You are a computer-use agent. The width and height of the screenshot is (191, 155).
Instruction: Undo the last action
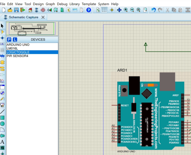[x=154, y=10]
